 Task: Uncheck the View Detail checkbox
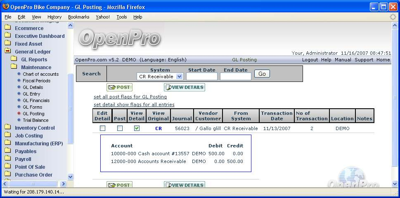137,128
